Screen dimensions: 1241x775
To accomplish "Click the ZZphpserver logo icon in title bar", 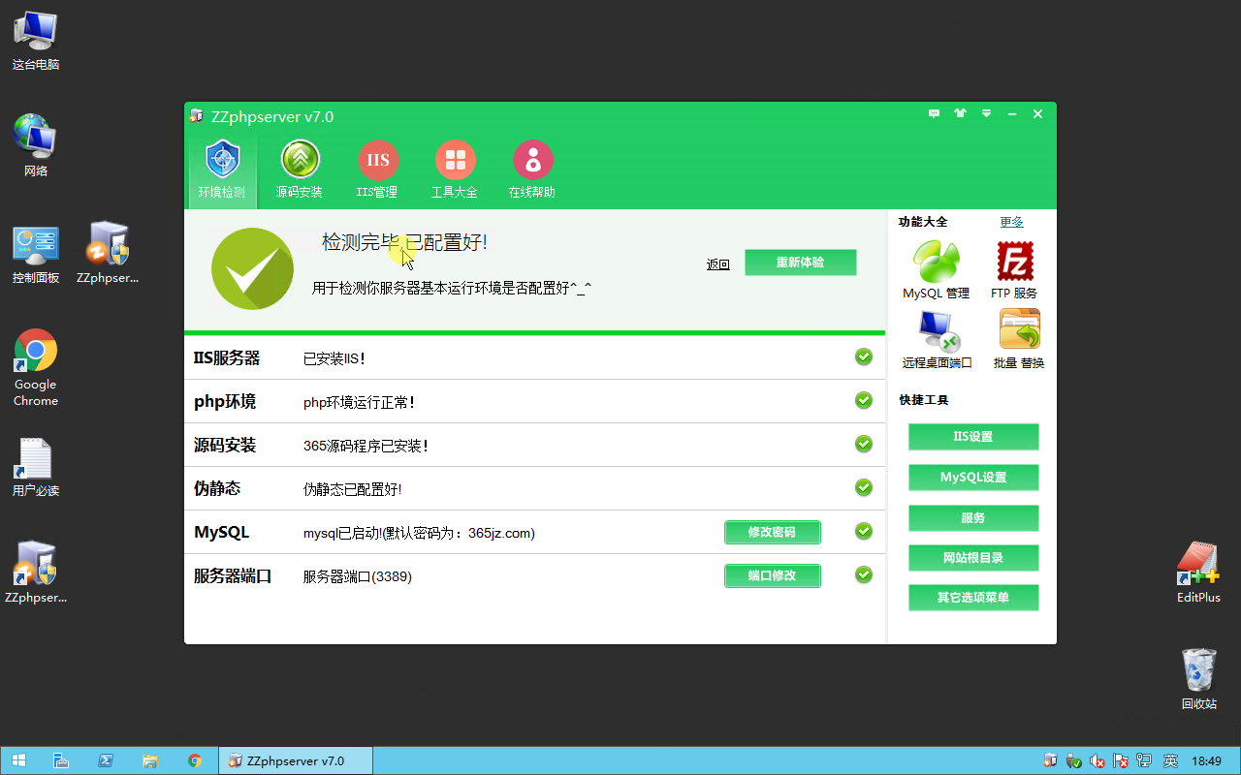I will 197,116.
